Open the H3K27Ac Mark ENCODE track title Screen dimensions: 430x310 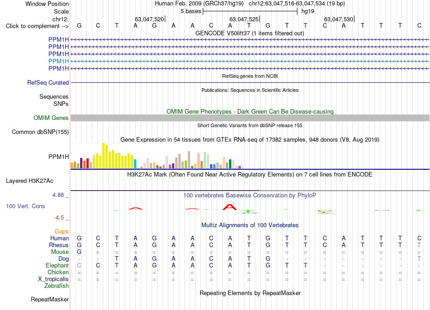[x=250, y=175]
